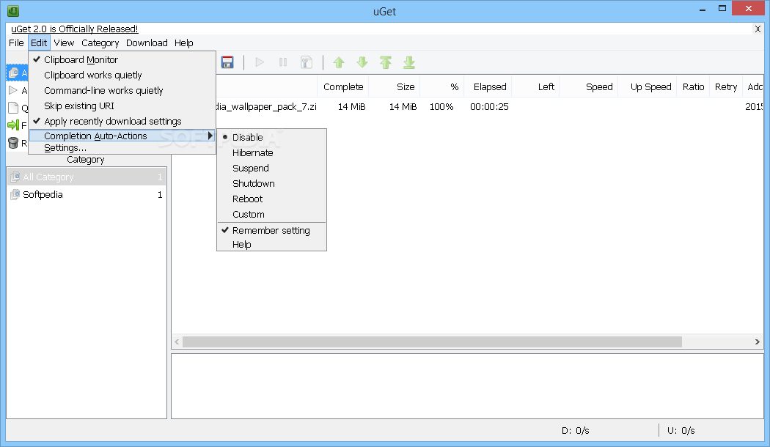Viewport: 770px width, 447px height.
Task: Select the Disable radio option
Action: pos(271,137)
